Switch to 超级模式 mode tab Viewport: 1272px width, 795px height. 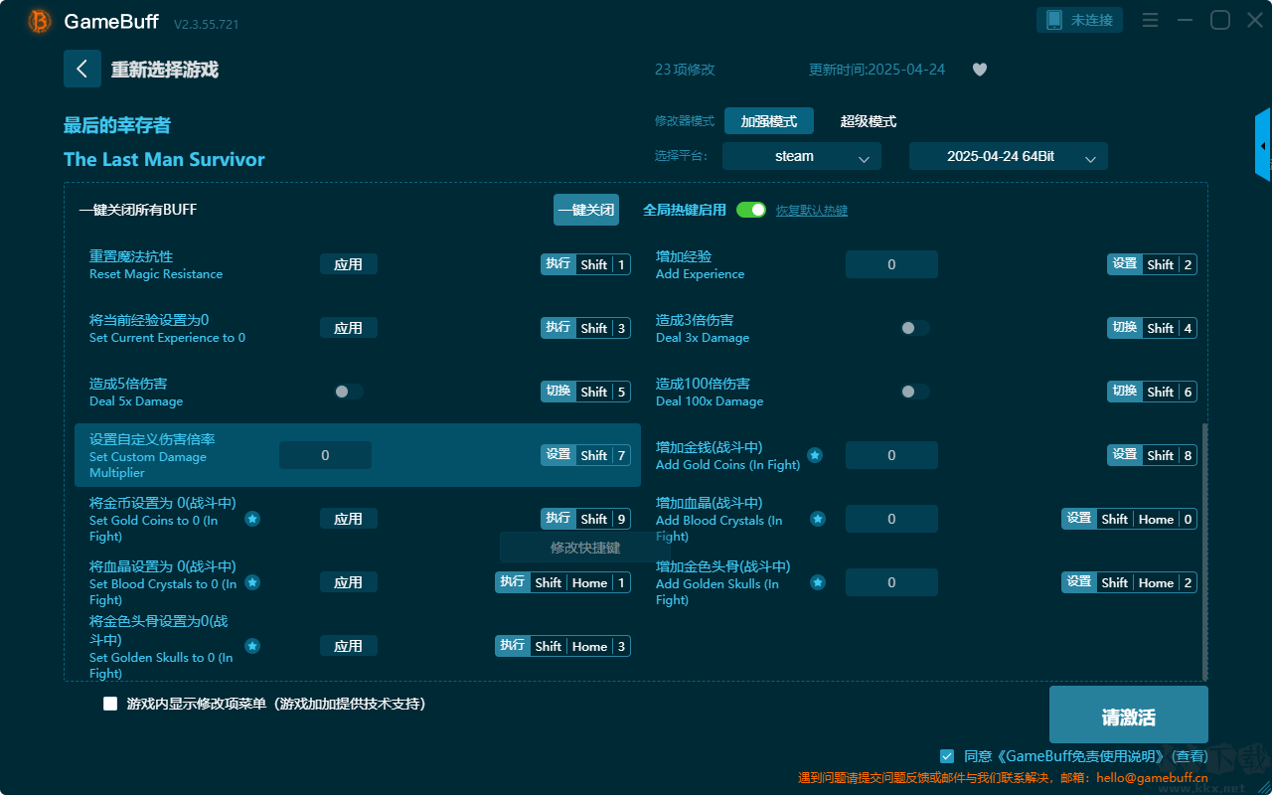coord(869,121)
